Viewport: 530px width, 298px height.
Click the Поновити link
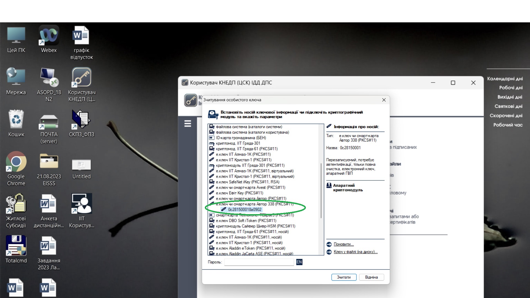pyautogui.click(x=343, y=244)
